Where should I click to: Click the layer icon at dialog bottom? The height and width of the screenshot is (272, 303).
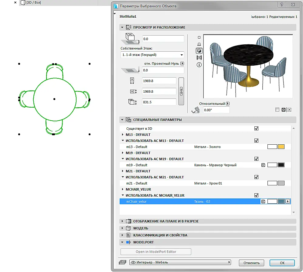click(x=123, y=262)
